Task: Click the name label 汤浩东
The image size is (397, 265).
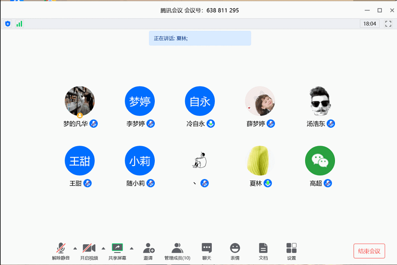Action: point(316,124)
